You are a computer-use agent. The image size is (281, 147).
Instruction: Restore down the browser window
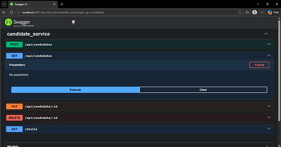[x=267, y=4]
